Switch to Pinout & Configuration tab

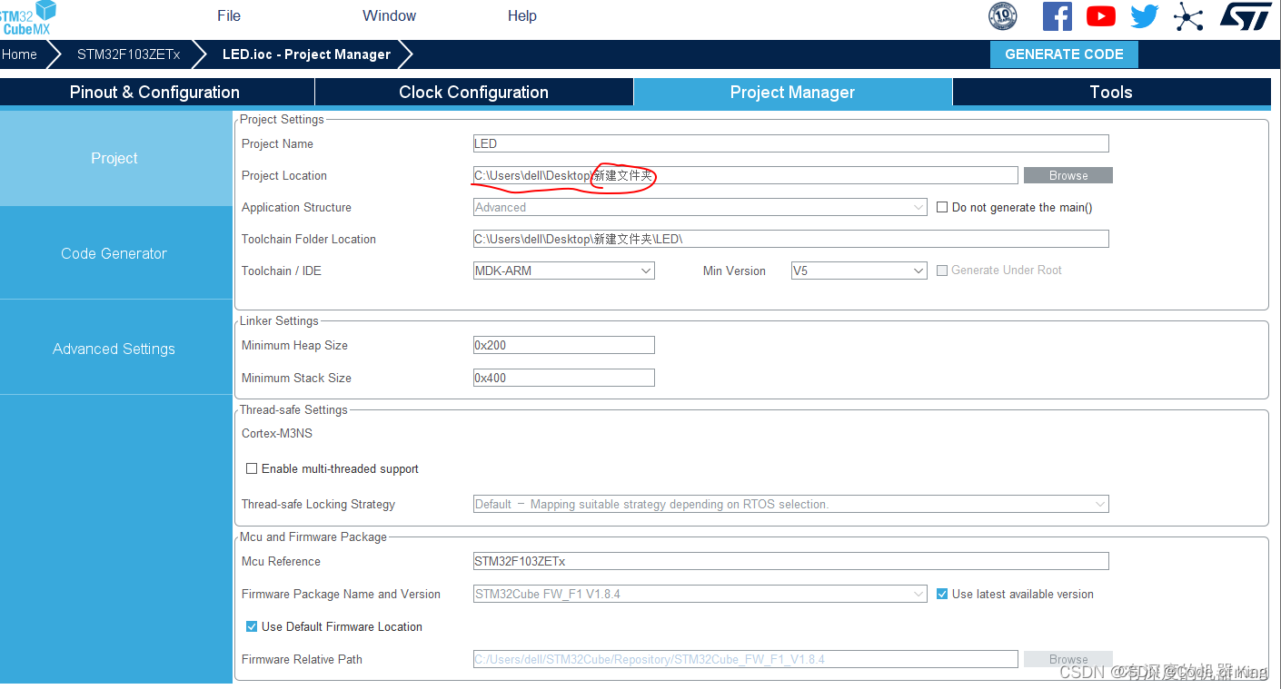[155, 92]
